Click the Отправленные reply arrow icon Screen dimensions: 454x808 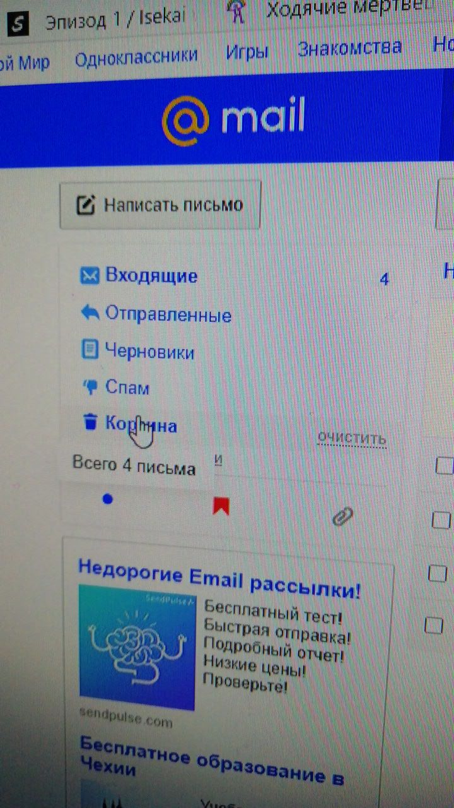(90, 312)
